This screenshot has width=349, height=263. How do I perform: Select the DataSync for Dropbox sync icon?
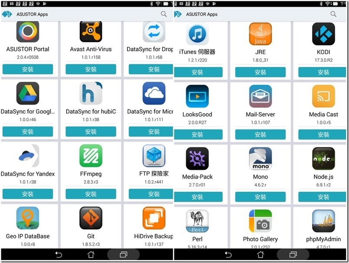pyautogui.click(x=154, y=32)
